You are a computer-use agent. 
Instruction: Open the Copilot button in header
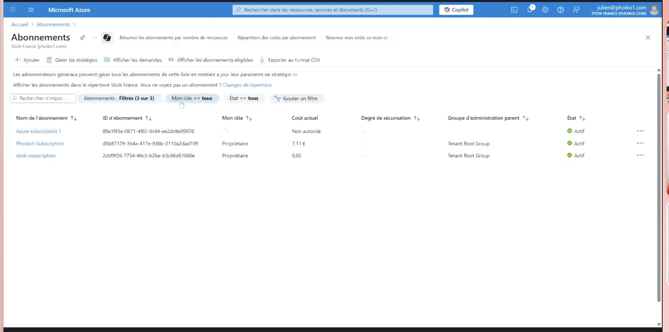click(456, 10)
